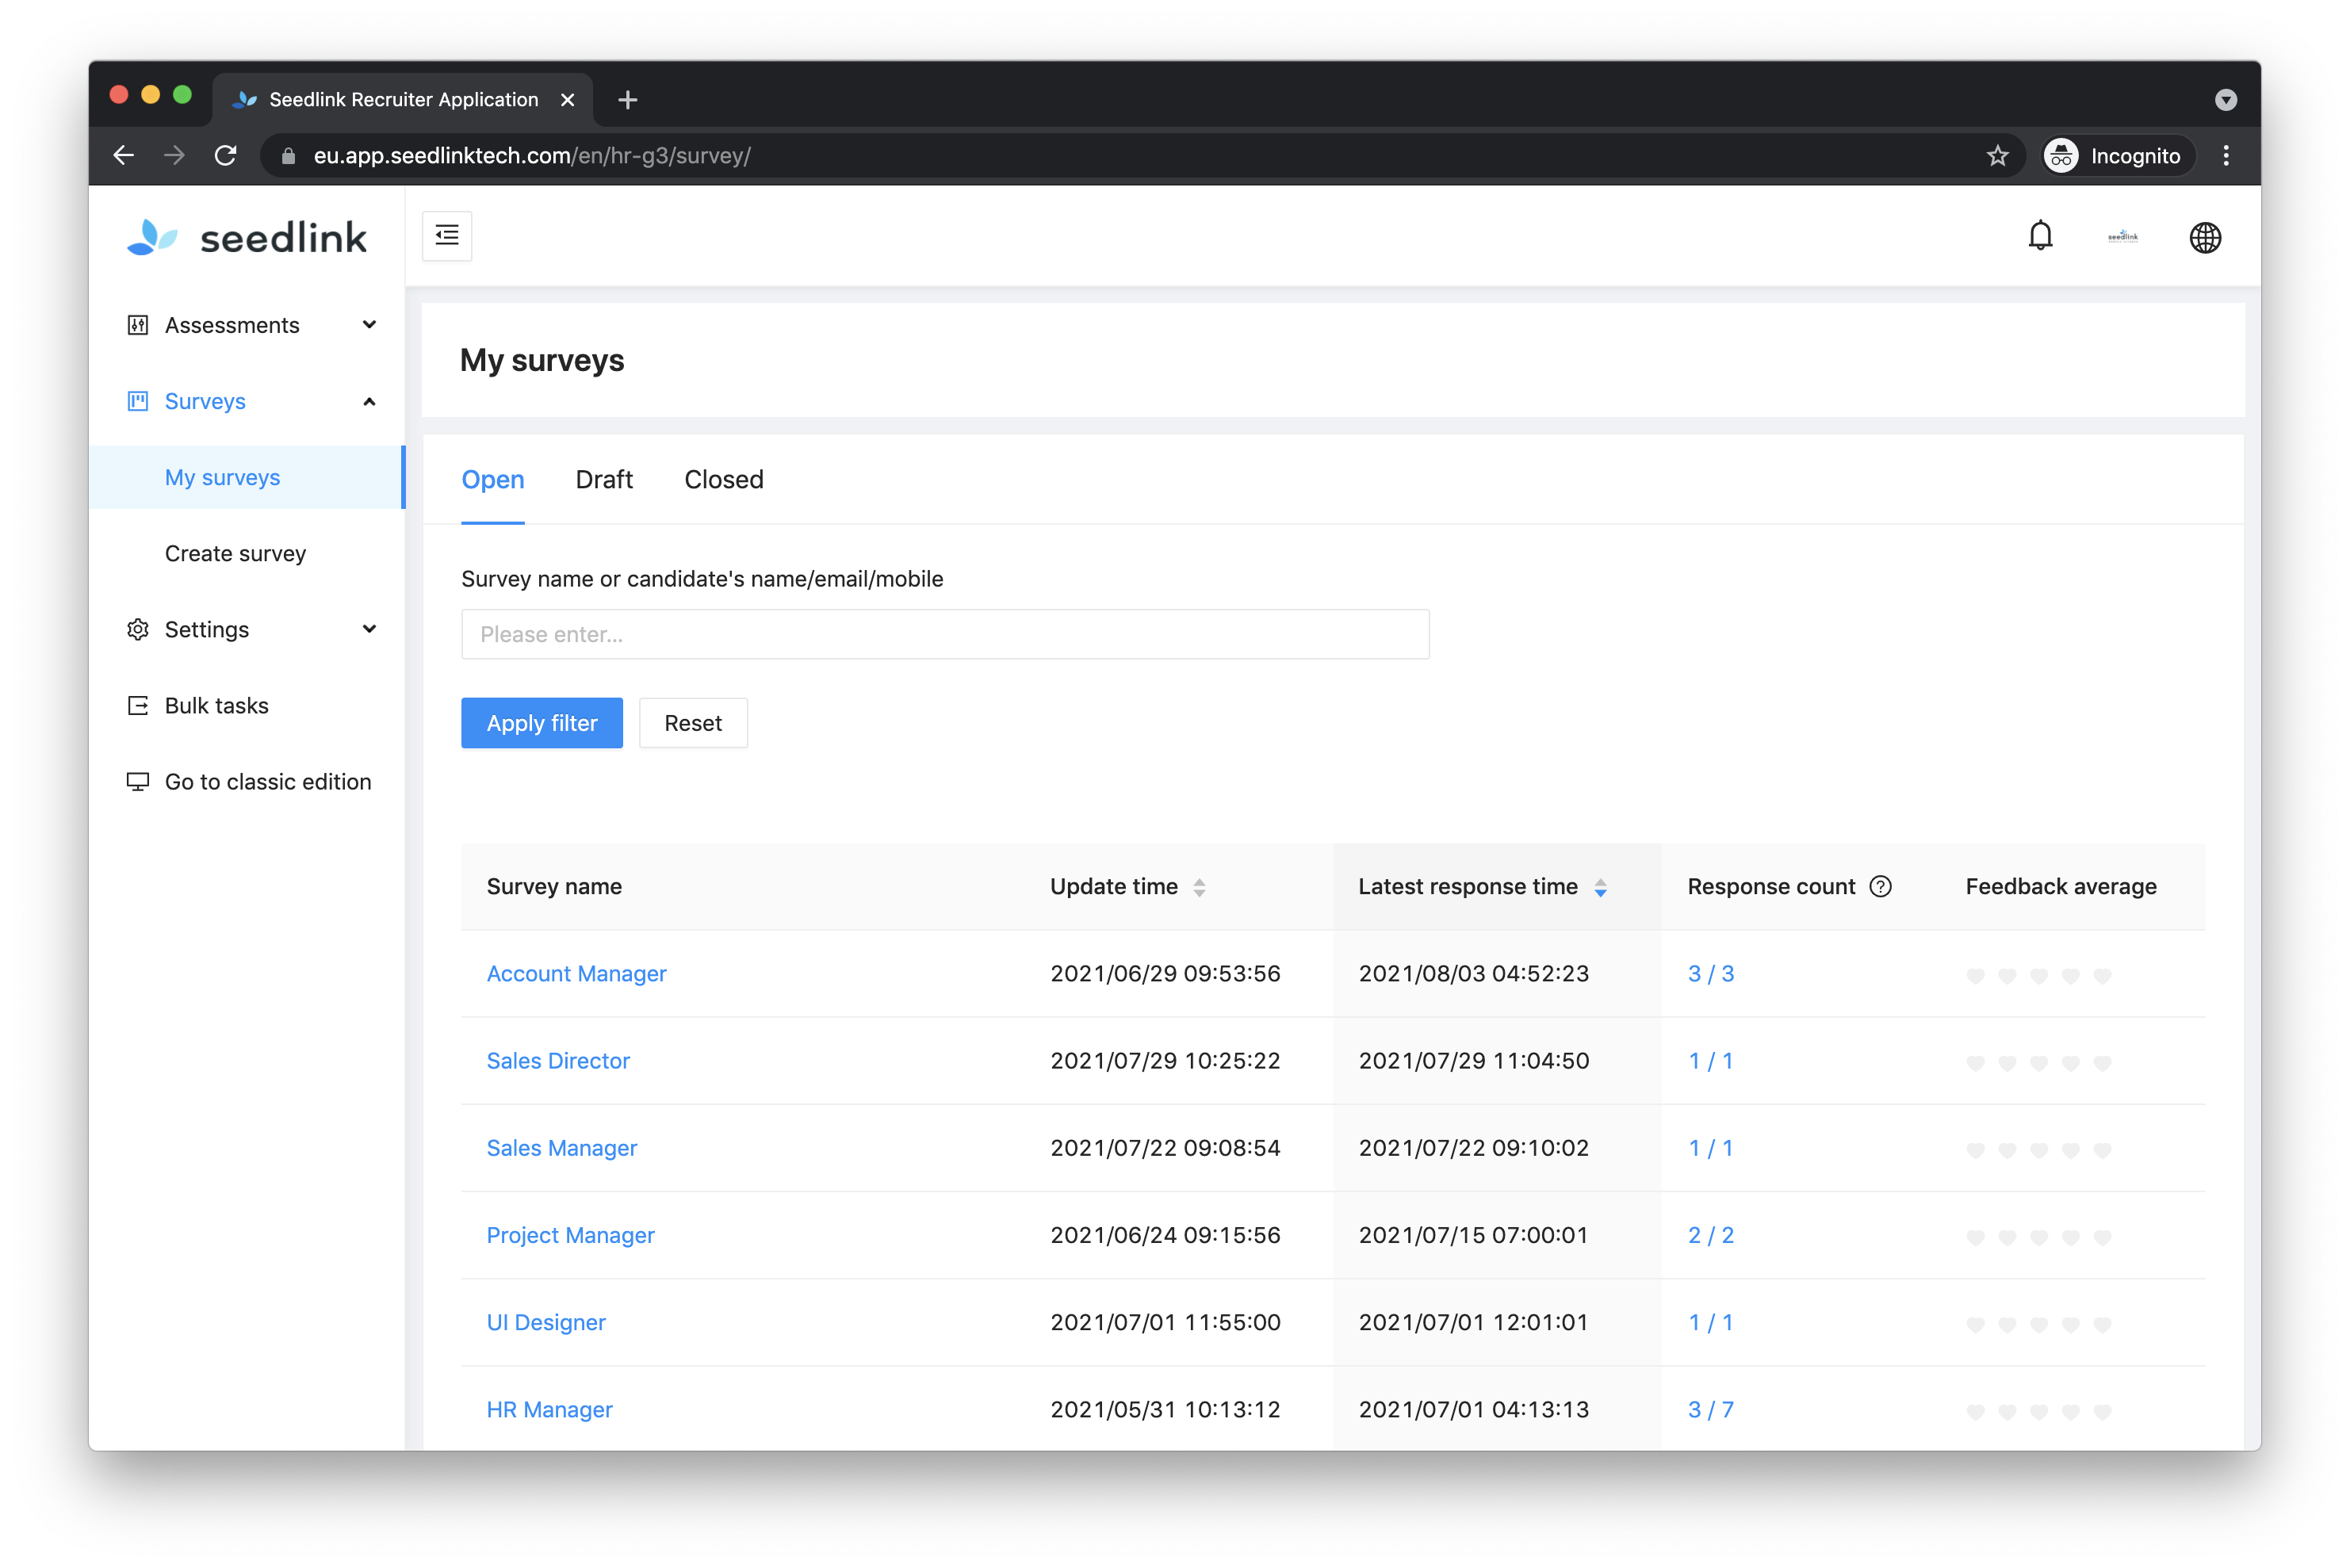This screenshot has height=1568, width=2350.
Task: Click Account Manager feedback hearts rating
Action: pos(2038,975)
